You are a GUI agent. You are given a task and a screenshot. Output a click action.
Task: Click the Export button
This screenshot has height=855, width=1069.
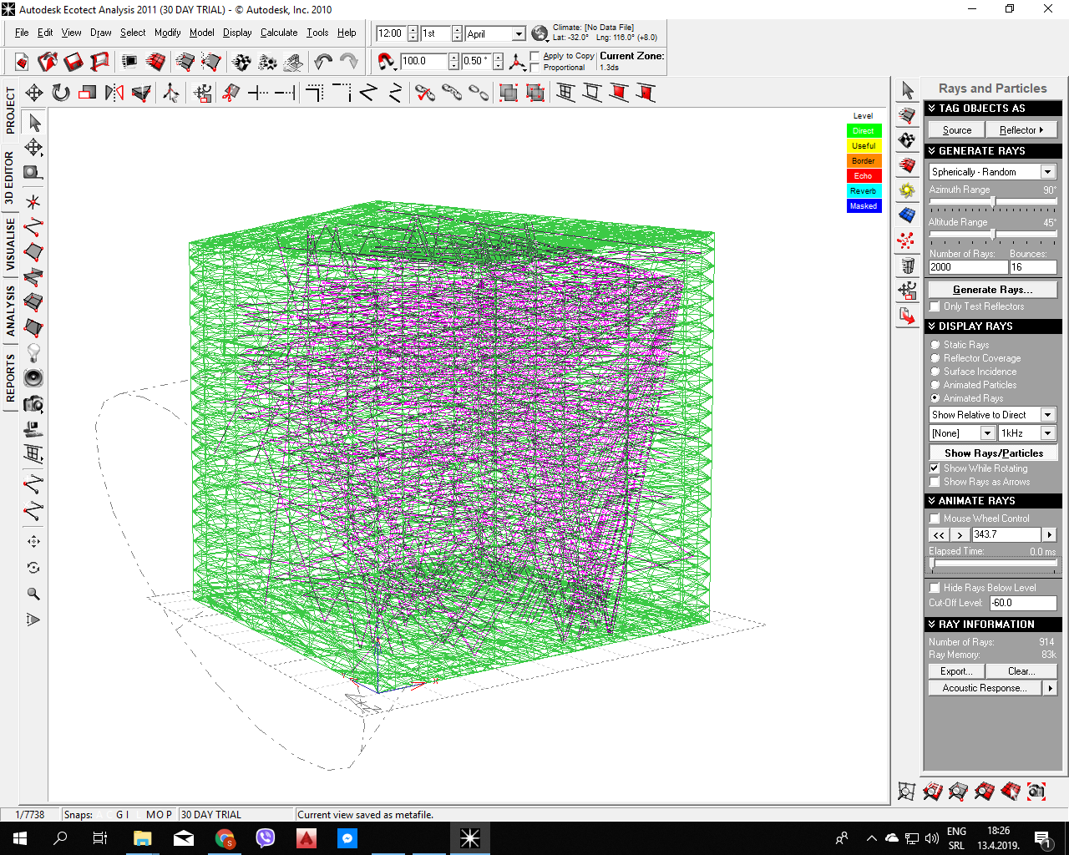pos(956,671)
